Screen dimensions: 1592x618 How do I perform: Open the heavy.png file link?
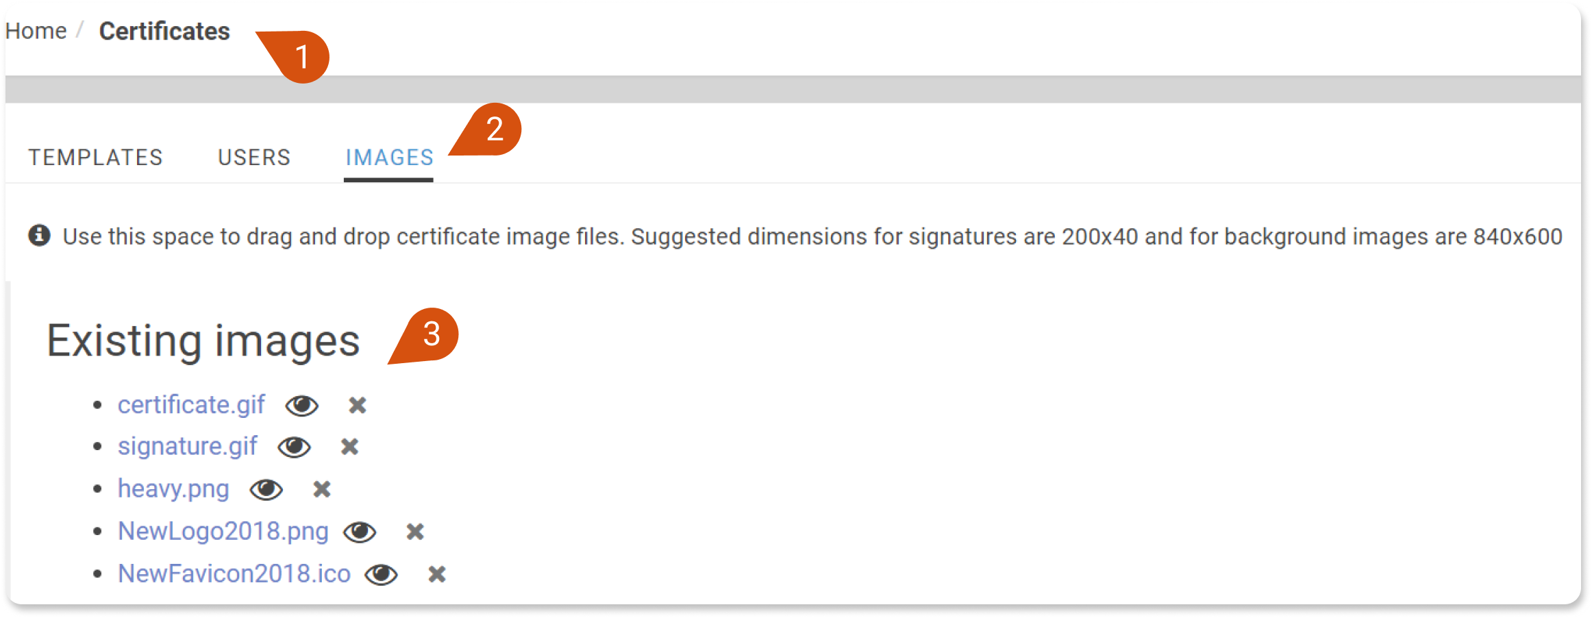(x=173, y=489)
